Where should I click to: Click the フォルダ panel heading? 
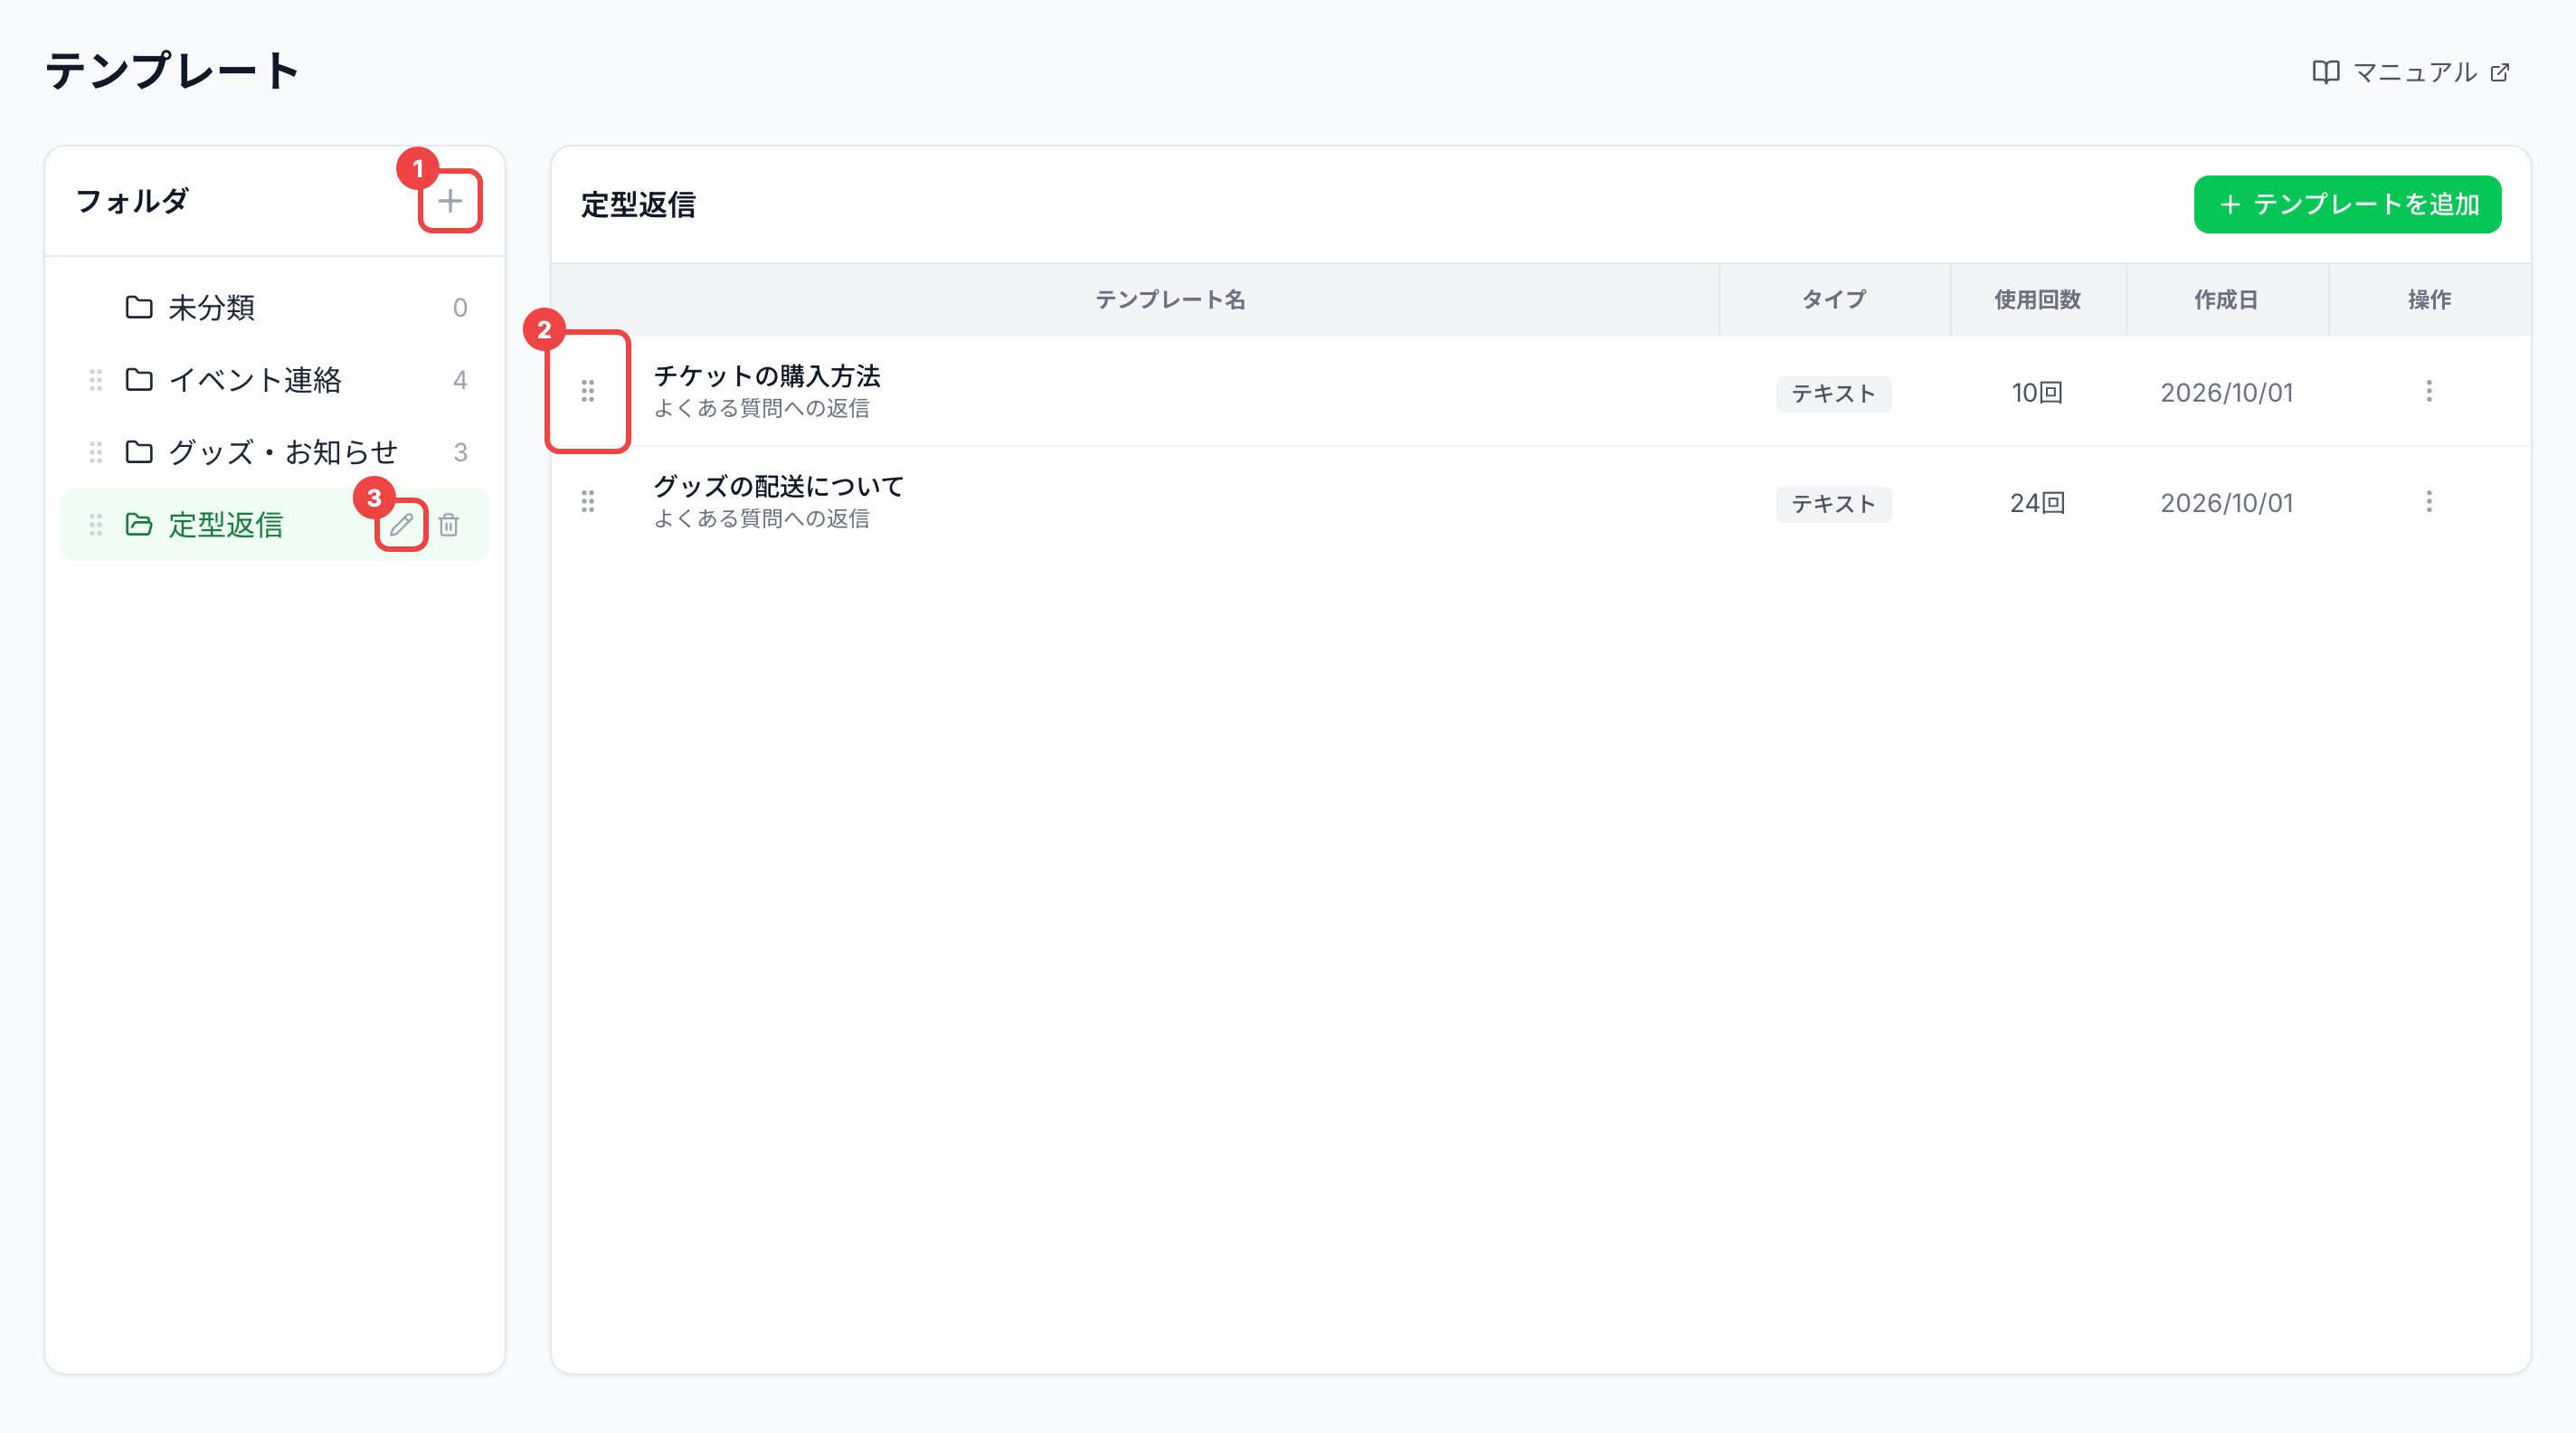pyautogui.click(x=132, y=201)
